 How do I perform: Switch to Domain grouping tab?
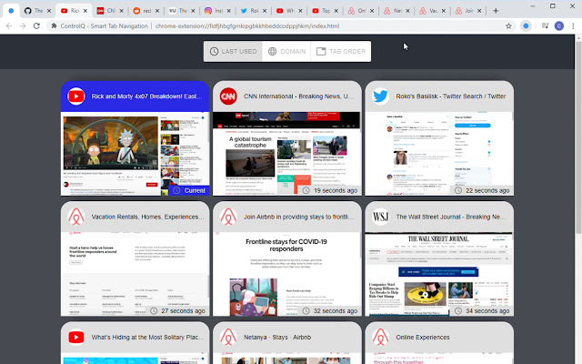286,51
